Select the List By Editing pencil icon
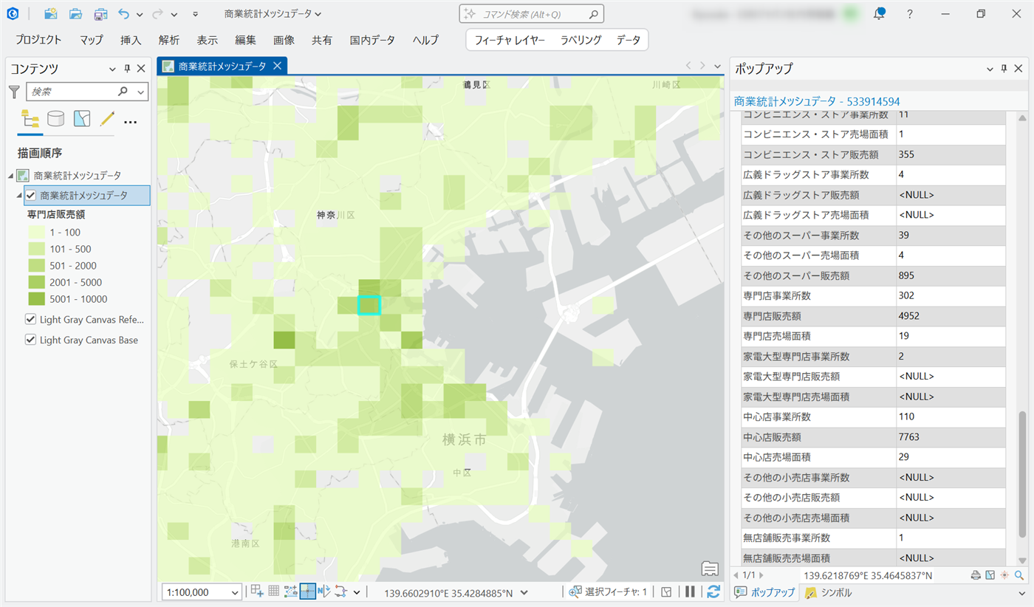The width and height of the screenshot is (1034, 607). (x=107, y=119)
